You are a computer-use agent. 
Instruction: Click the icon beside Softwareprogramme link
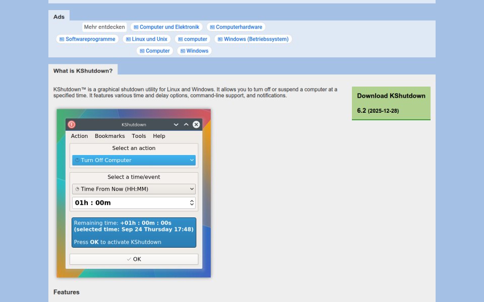[x=62, y=39]
